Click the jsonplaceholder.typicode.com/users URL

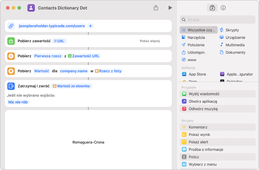tap(52, 26)
